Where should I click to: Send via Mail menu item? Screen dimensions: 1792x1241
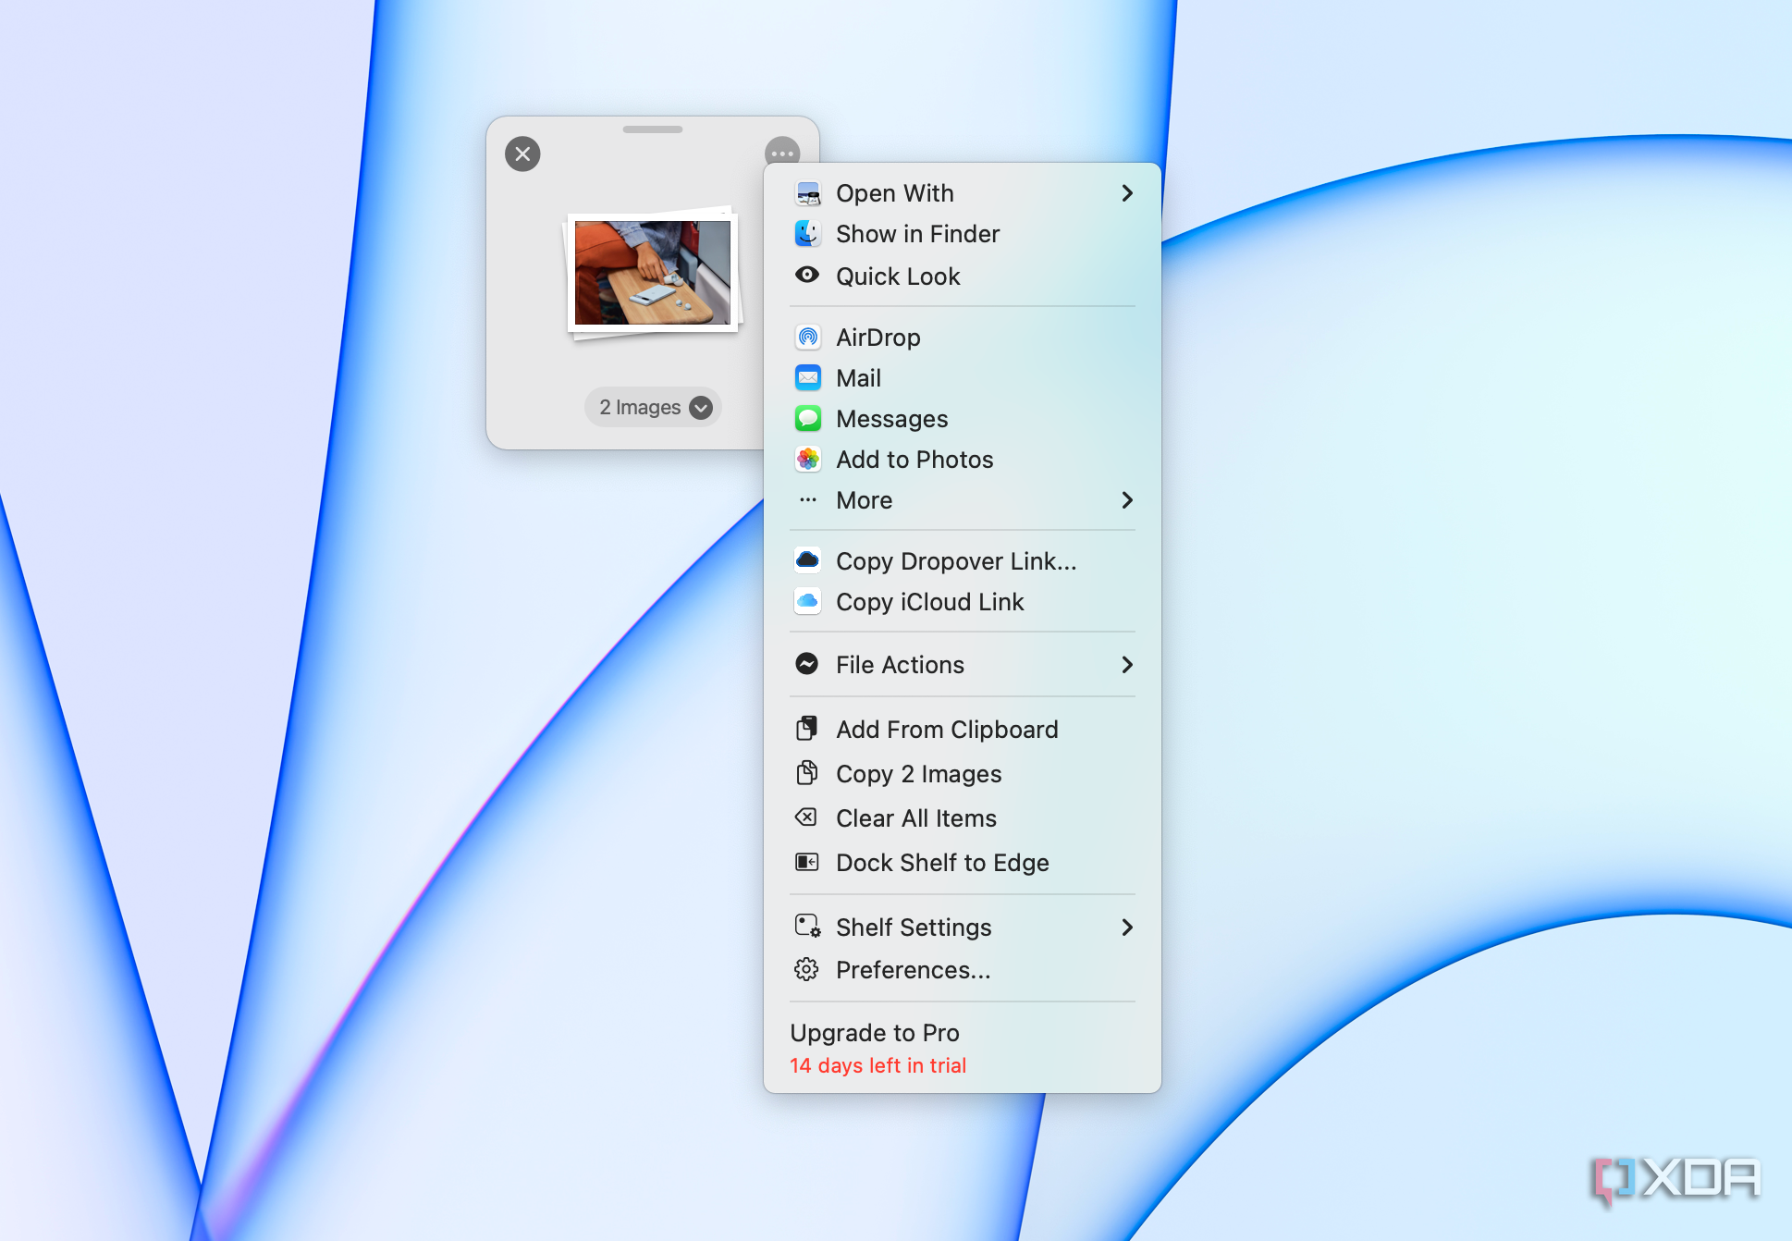(963, 378)
